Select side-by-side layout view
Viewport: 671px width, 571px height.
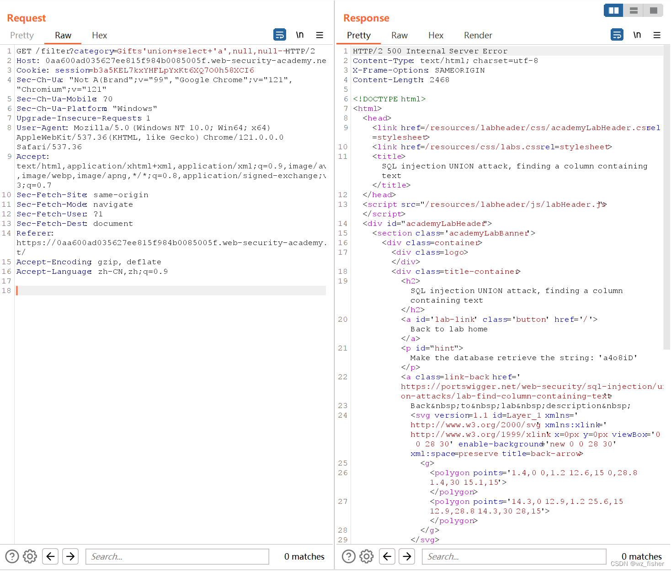click(x=613, y=10)
